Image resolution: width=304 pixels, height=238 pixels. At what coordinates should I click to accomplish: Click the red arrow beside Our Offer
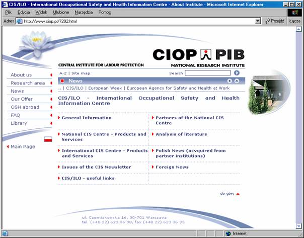(x=51, y=99)
